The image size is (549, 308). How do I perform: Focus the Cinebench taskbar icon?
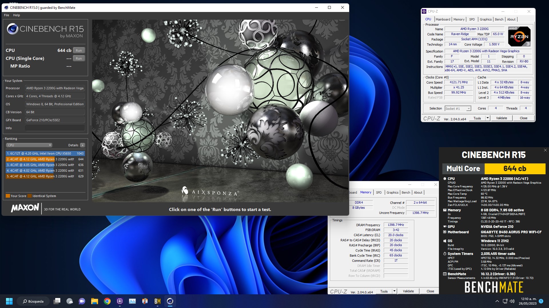tap(170, 301)
